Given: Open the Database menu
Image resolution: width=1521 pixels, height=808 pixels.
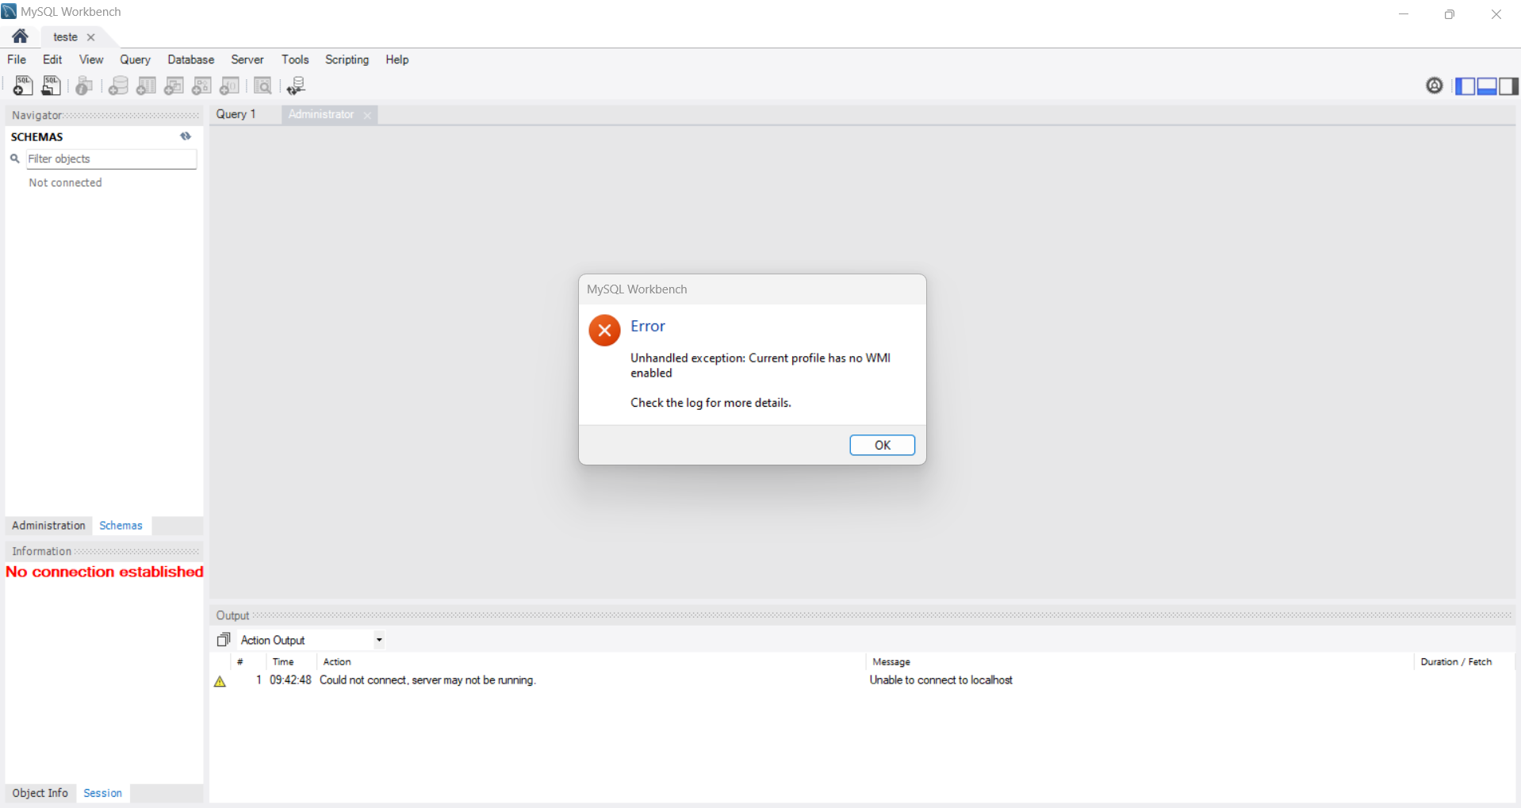Looking at the screenshot, I should [x=191, y=59].
